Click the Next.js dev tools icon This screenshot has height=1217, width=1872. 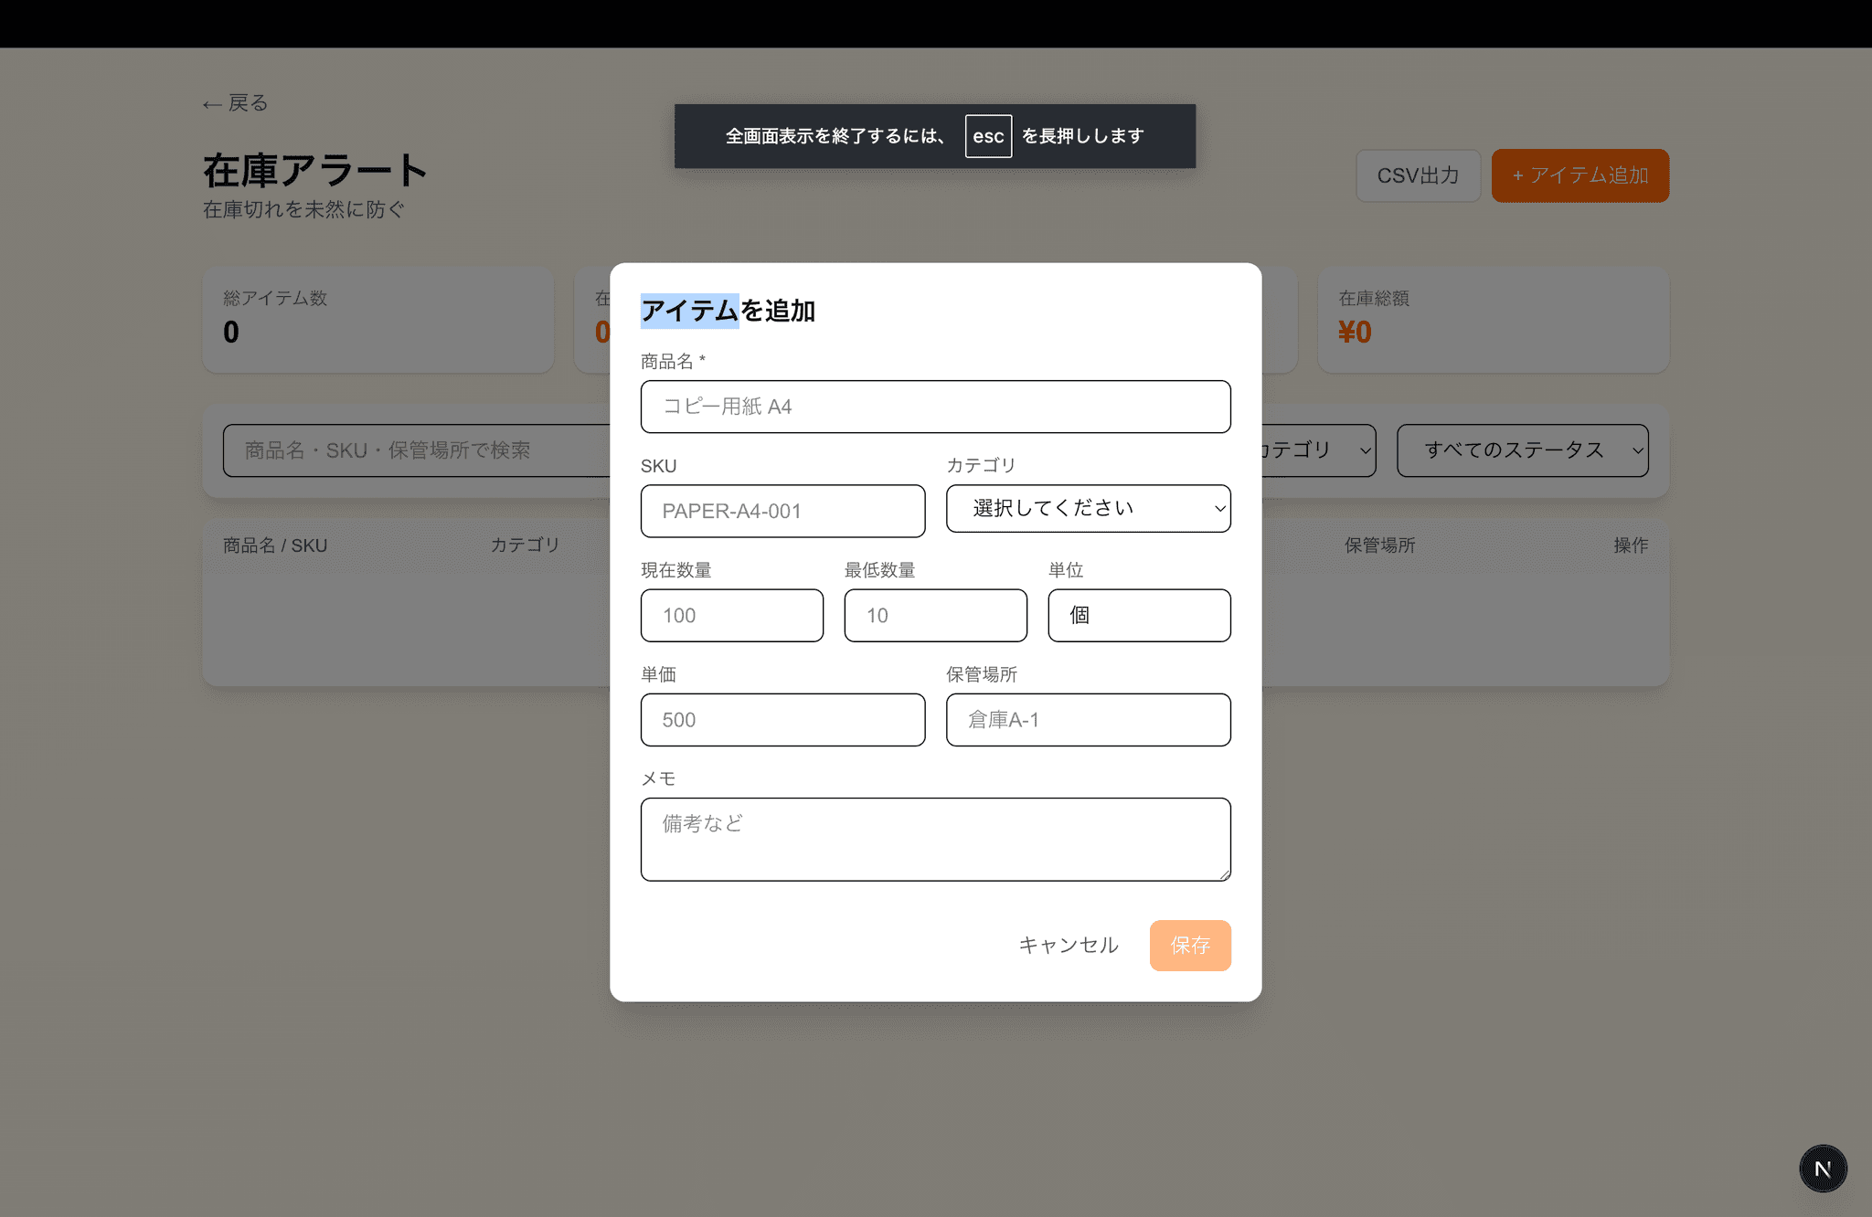1823,1169
